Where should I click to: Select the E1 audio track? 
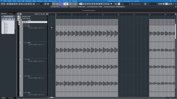tap(35, 67)
